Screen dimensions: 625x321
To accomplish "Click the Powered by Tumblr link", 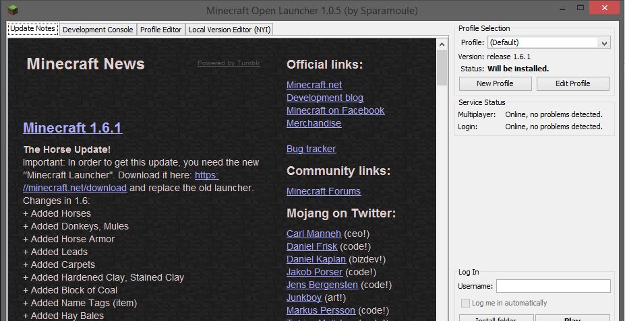I will click(x=229, y=63).
